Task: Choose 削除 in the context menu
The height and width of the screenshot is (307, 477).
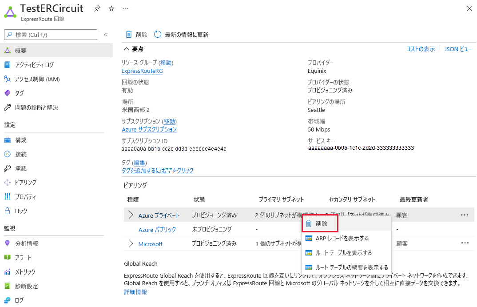Action: pos(346,223)
